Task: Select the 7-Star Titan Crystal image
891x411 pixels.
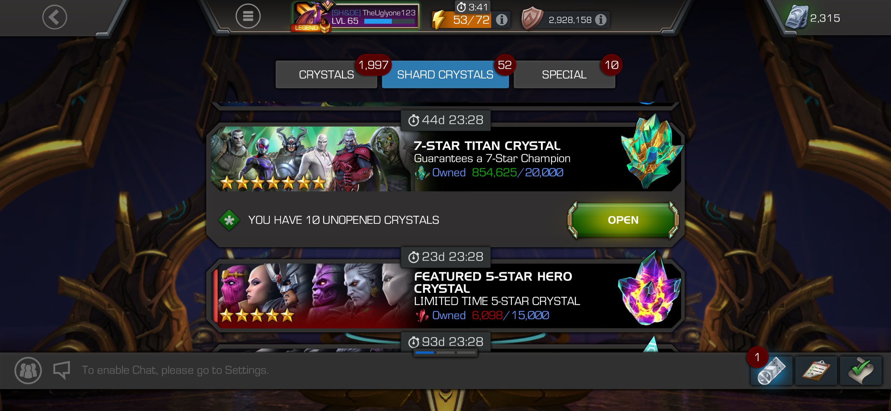Action: (x=651, y=151)
